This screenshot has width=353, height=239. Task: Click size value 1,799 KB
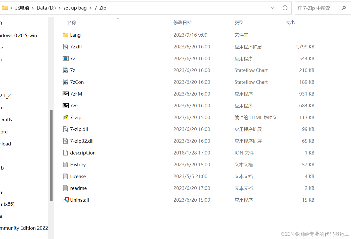[305, 47]
